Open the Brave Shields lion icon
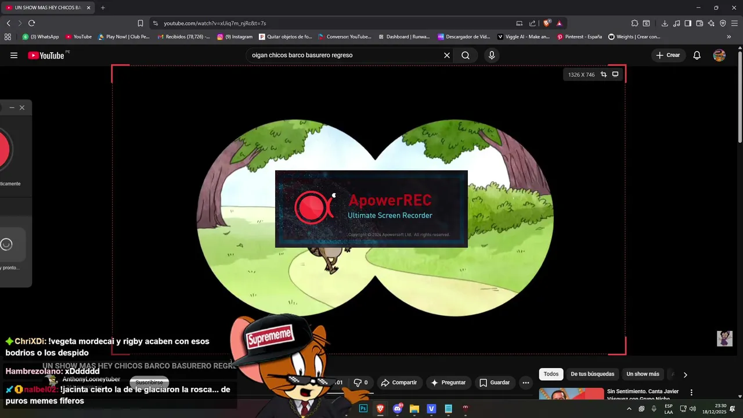 547,23
